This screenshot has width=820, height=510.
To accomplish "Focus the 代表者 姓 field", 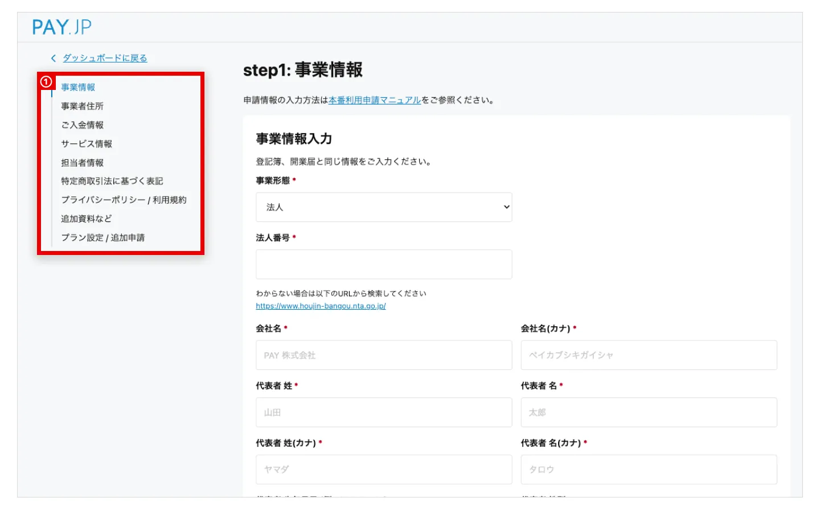I will click(x=384, y=412).
